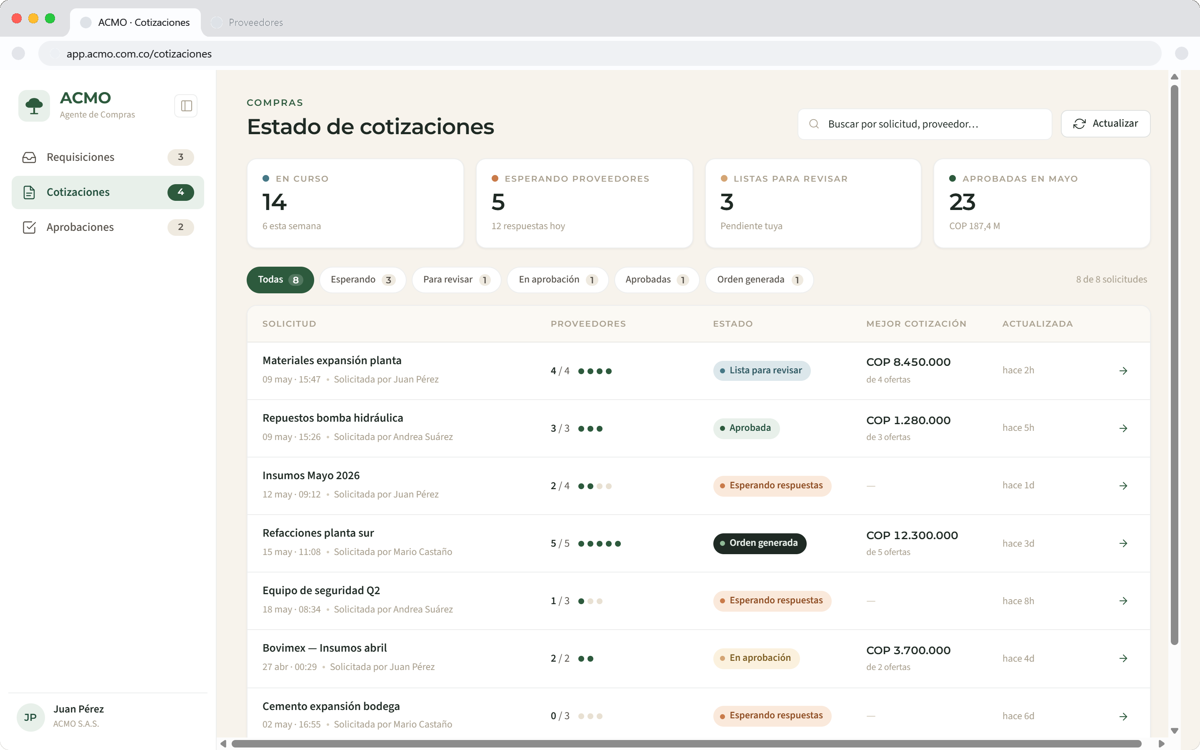Click the vertical scrollbar thumb
The image size is (1200, 750).
click(1174, 365)
